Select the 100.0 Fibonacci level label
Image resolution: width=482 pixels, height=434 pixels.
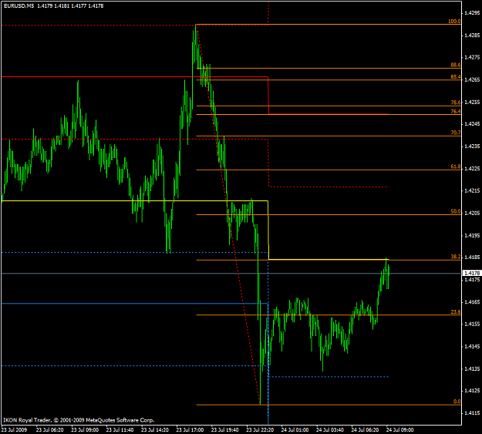454,22
